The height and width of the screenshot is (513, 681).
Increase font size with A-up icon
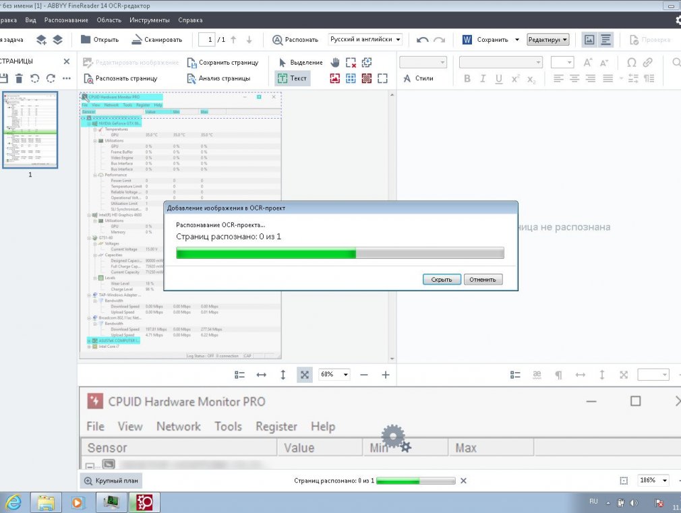pyautogui.click(x=588, y=63)
